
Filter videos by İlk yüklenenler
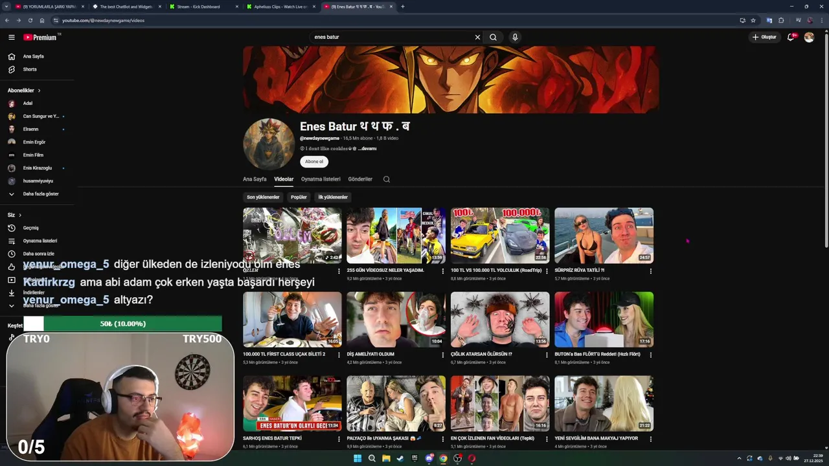click(x=333, y=197)
